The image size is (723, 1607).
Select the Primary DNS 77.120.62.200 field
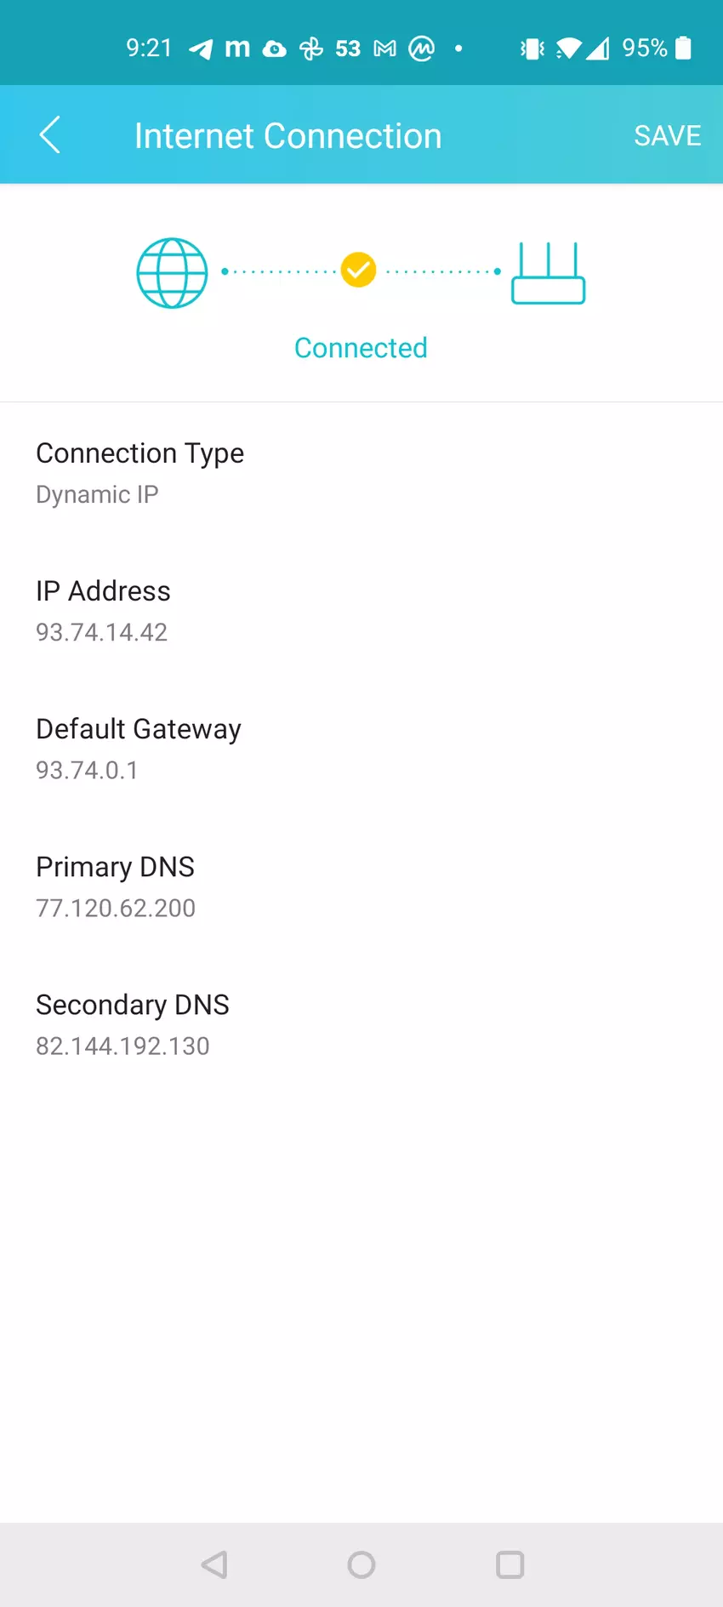(x=116, y=908)
